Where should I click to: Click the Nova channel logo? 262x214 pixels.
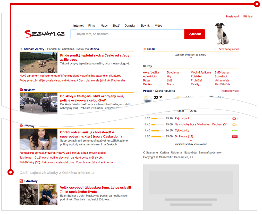click(x=235, y=137)
